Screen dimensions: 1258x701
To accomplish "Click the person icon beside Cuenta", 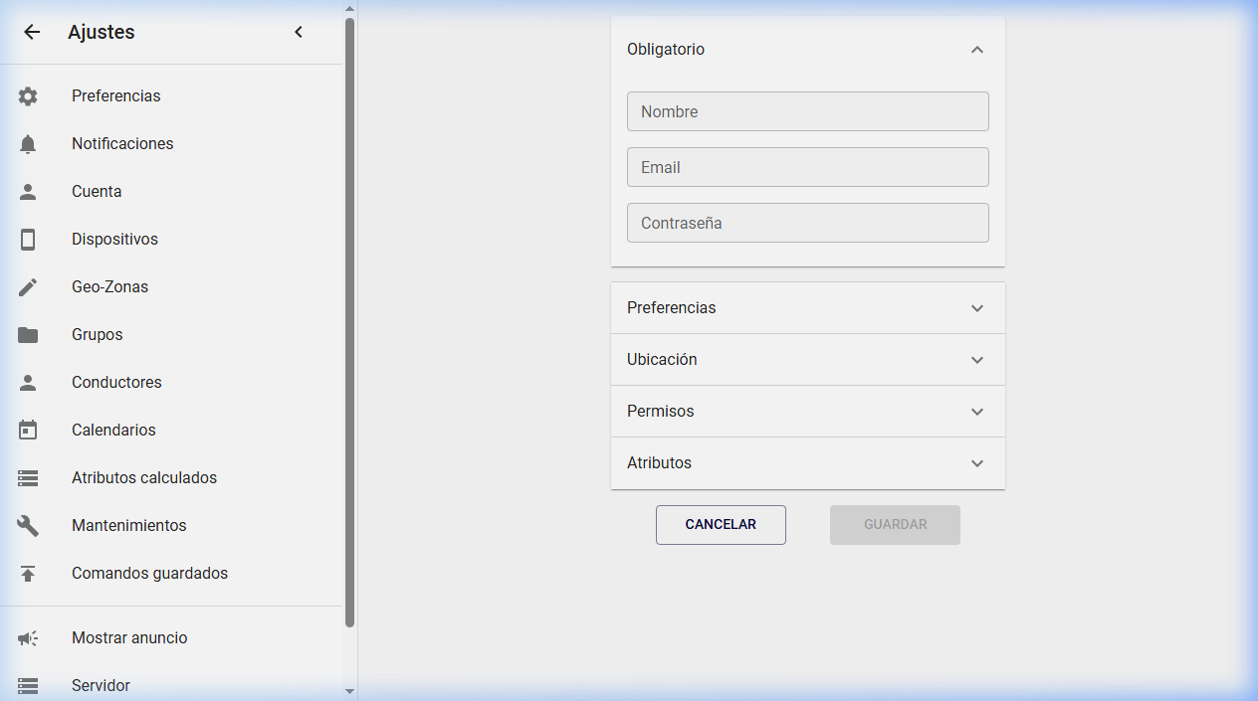I will pyautogui.click(x=28, y=192).
